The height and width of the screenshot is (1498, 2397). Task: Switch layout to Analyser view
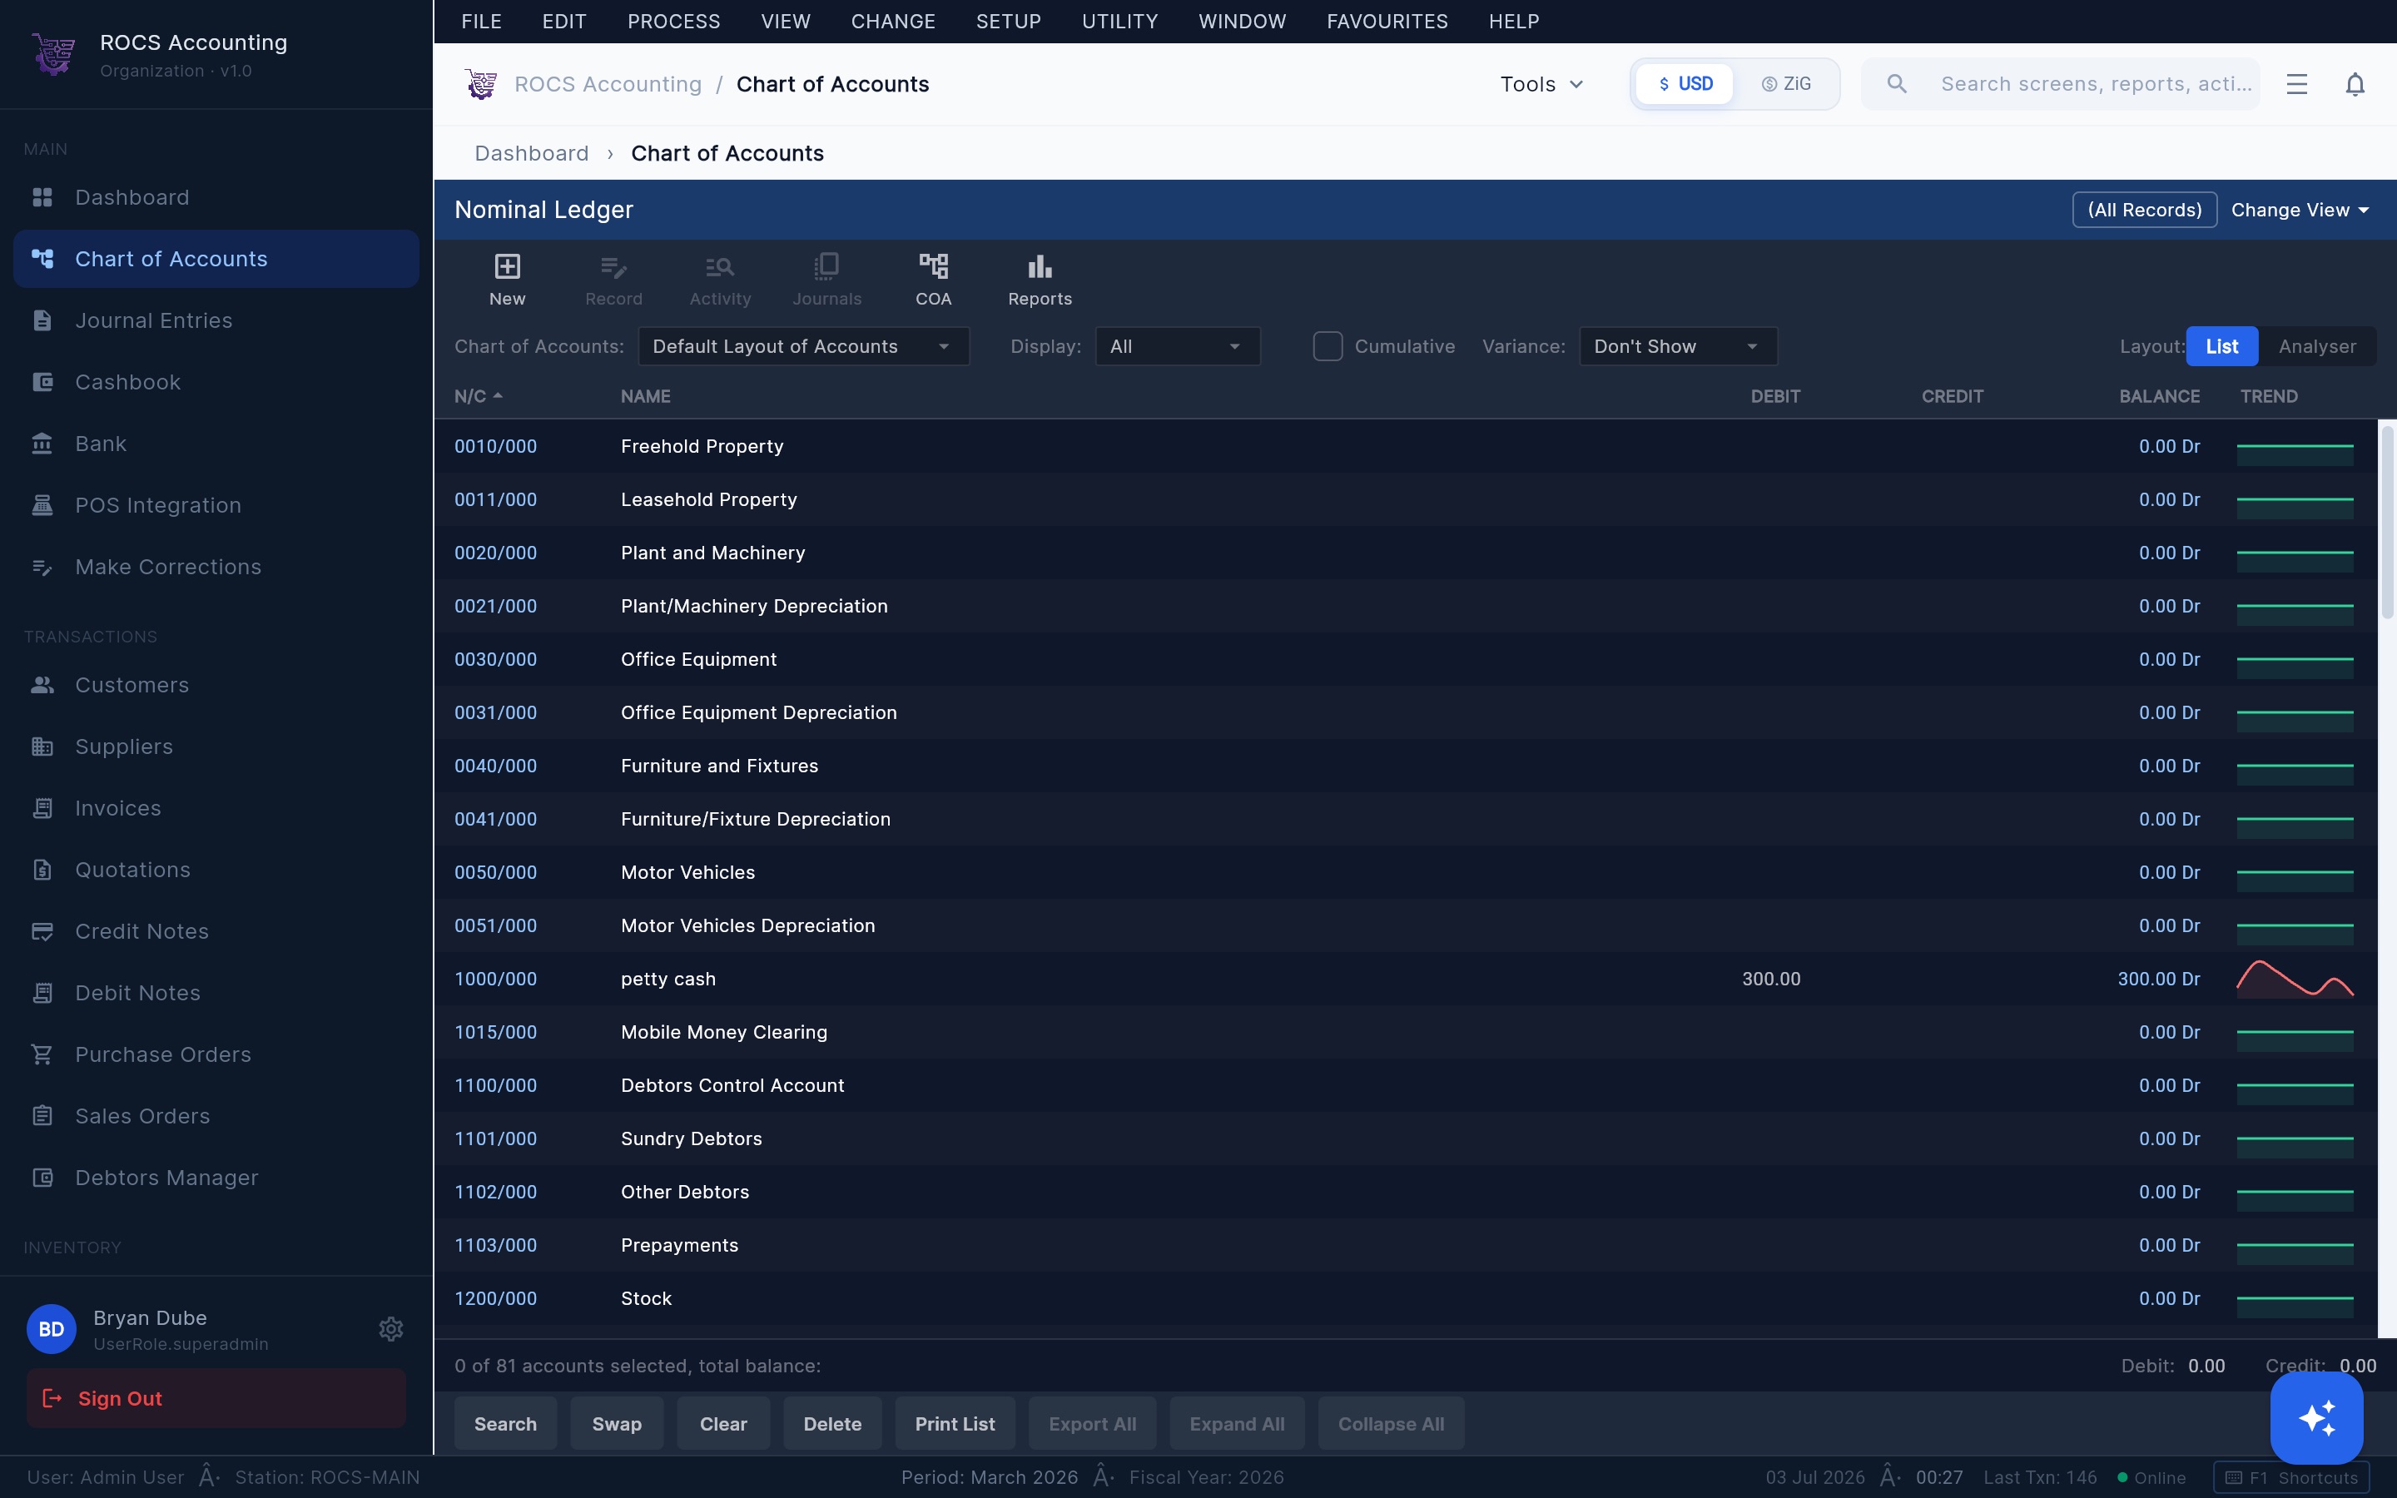click(x=2317, y=345)
